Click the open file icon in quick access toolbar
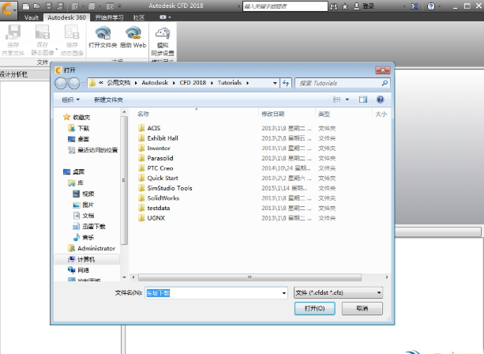The width and height of the screenshot is (484, 354). (x=37, y=6)
